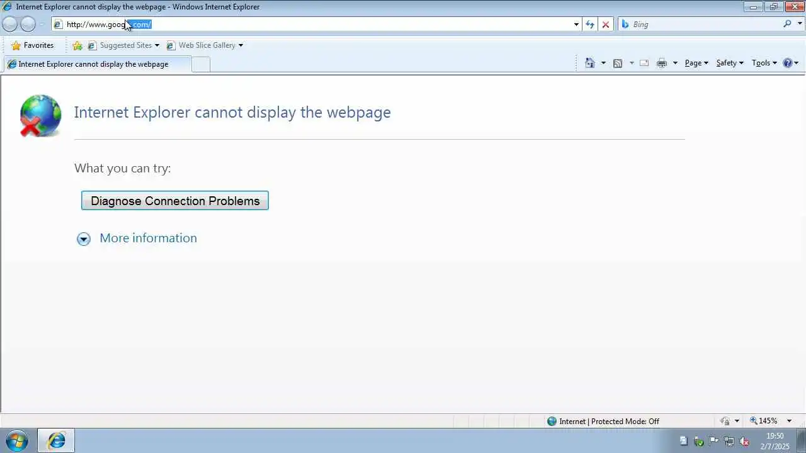
Task: Click the Action Center flag tray icon
Action: (713, 441)
